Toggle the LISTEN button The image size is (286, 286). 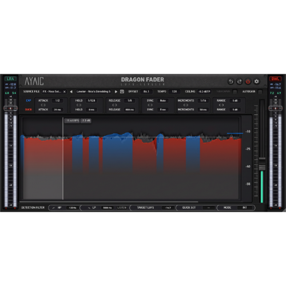[x=122, y=208]
